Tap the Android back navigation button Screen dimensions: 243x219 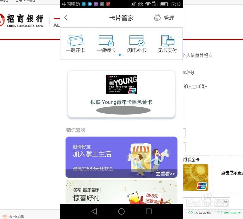point(94,211)
